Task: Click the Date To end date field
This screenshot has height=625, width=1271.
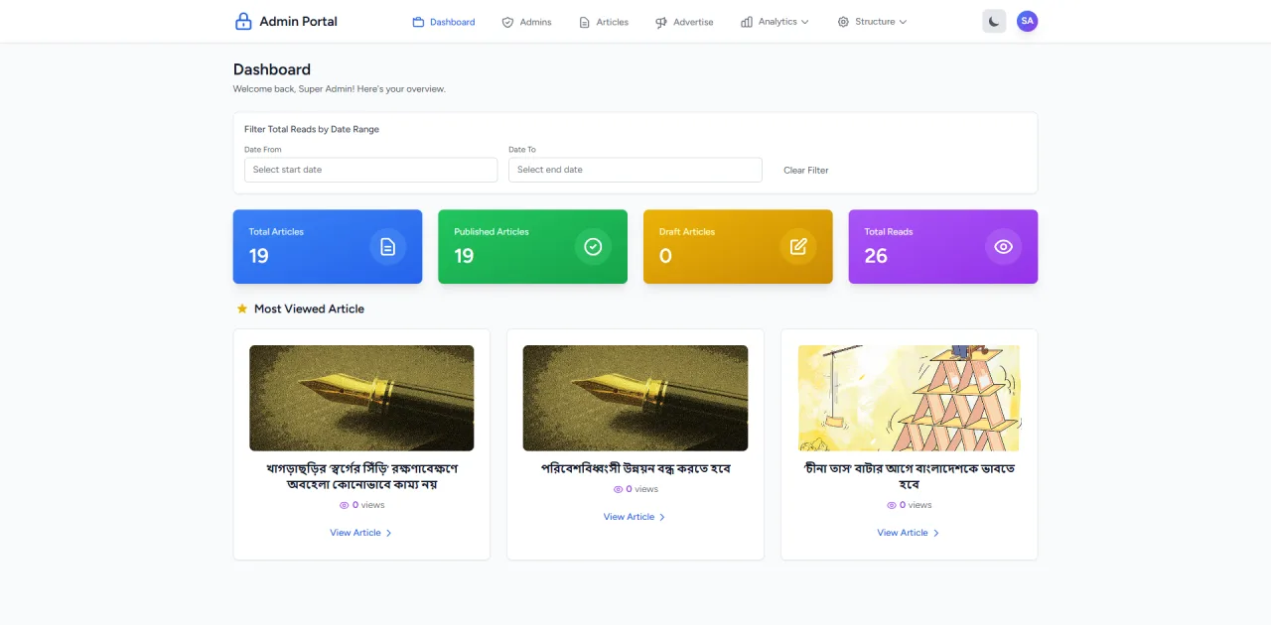Action: tap(635, 170)
